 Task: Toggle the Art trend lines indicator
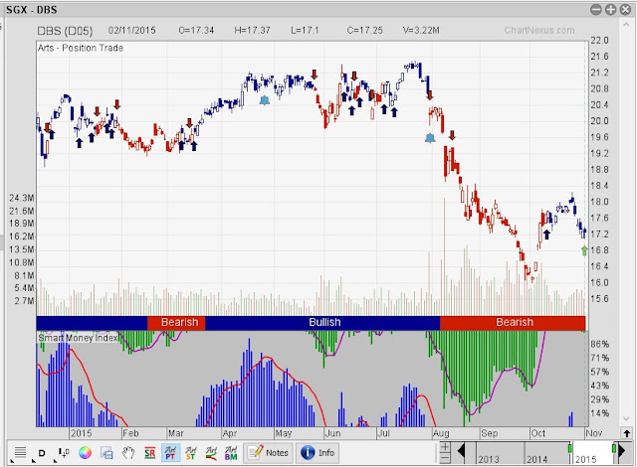211,452
